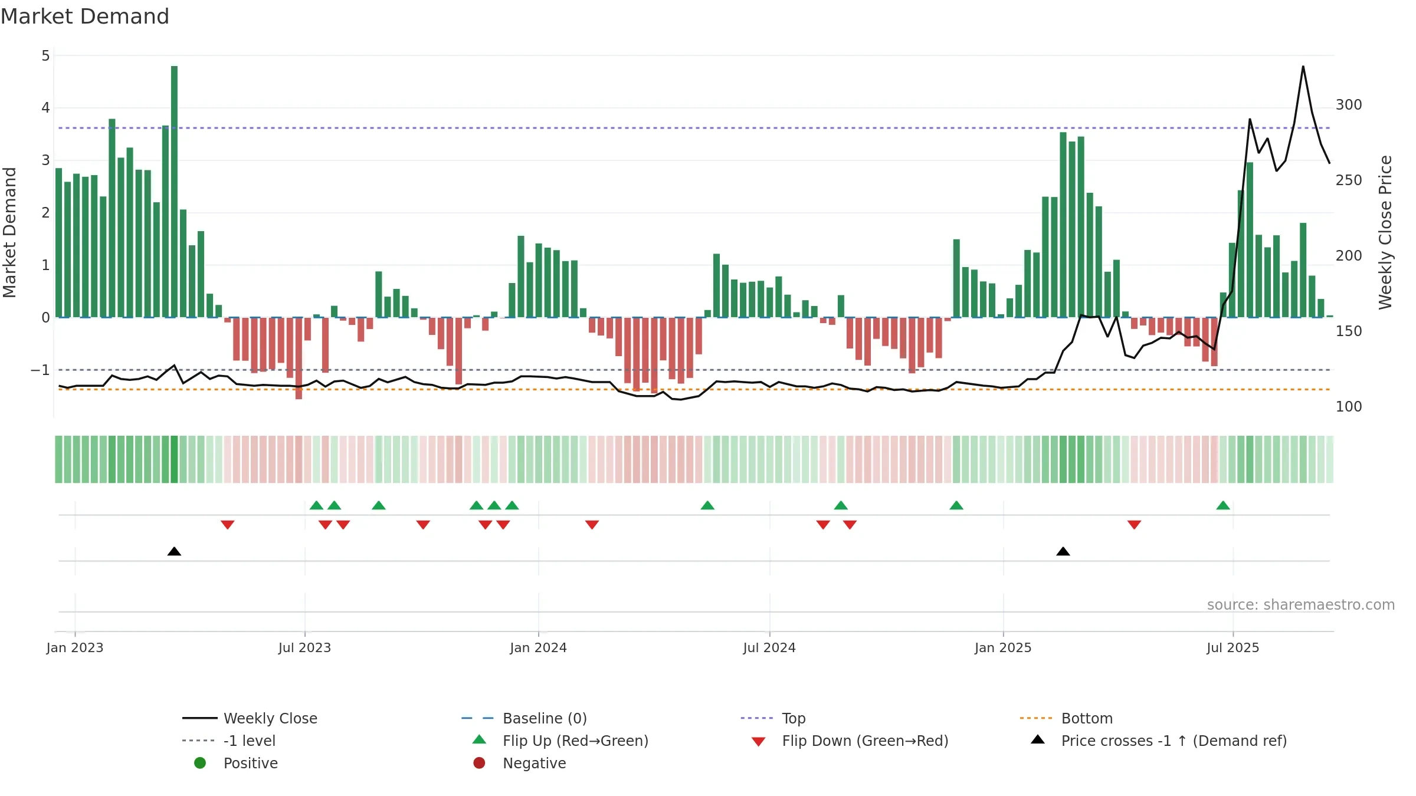The height and width of the screenshot is (796, 1416).
Task: Click the Jul 2023 x-axis label
Action: coord(304,647)
